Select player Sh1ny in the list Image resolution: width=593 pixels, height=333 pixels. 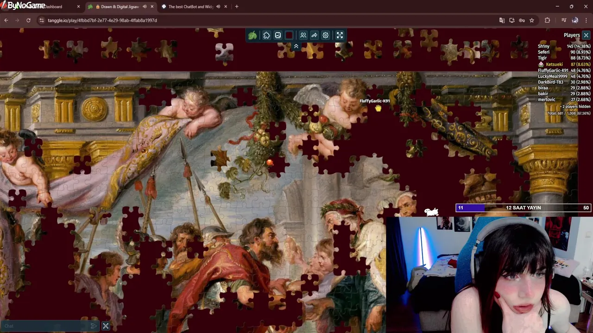coord(564,46)
